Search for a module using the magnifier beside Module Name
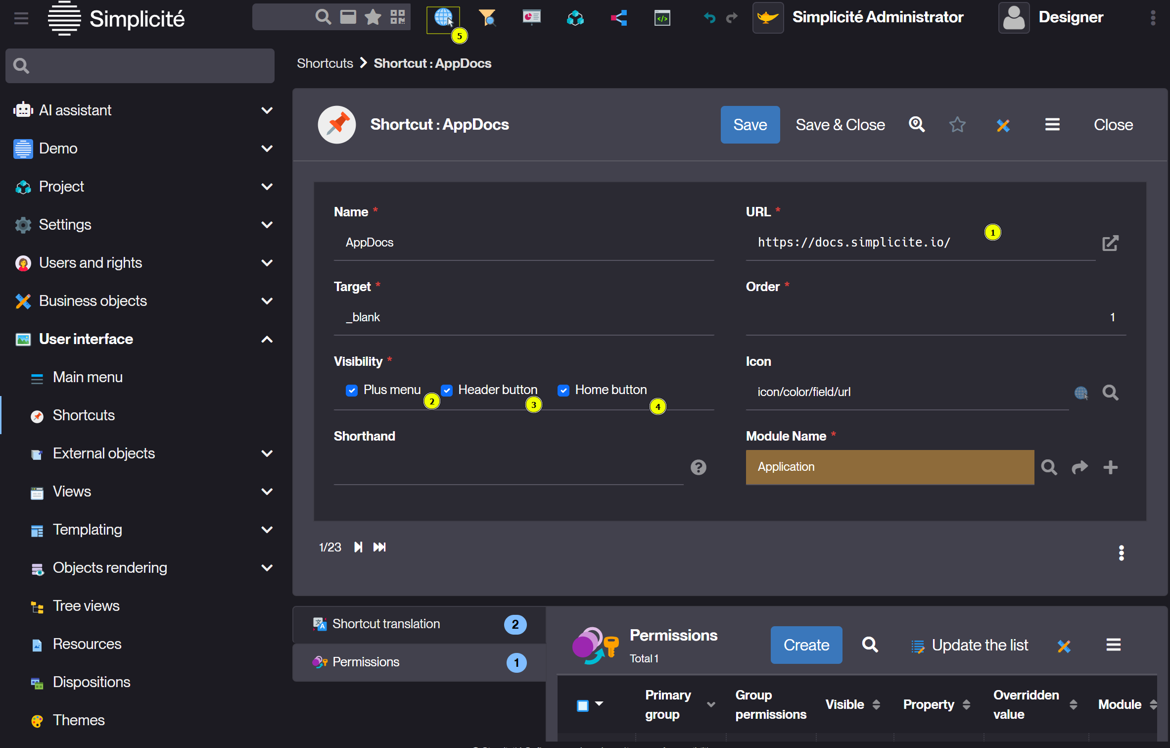Screen dimensions: 1170x748 (1049, 467)
